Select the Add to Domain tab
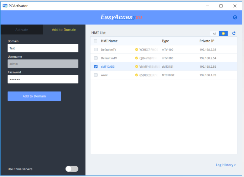Image resolution: width=244 pixels, height=177 pixels. 64,30
